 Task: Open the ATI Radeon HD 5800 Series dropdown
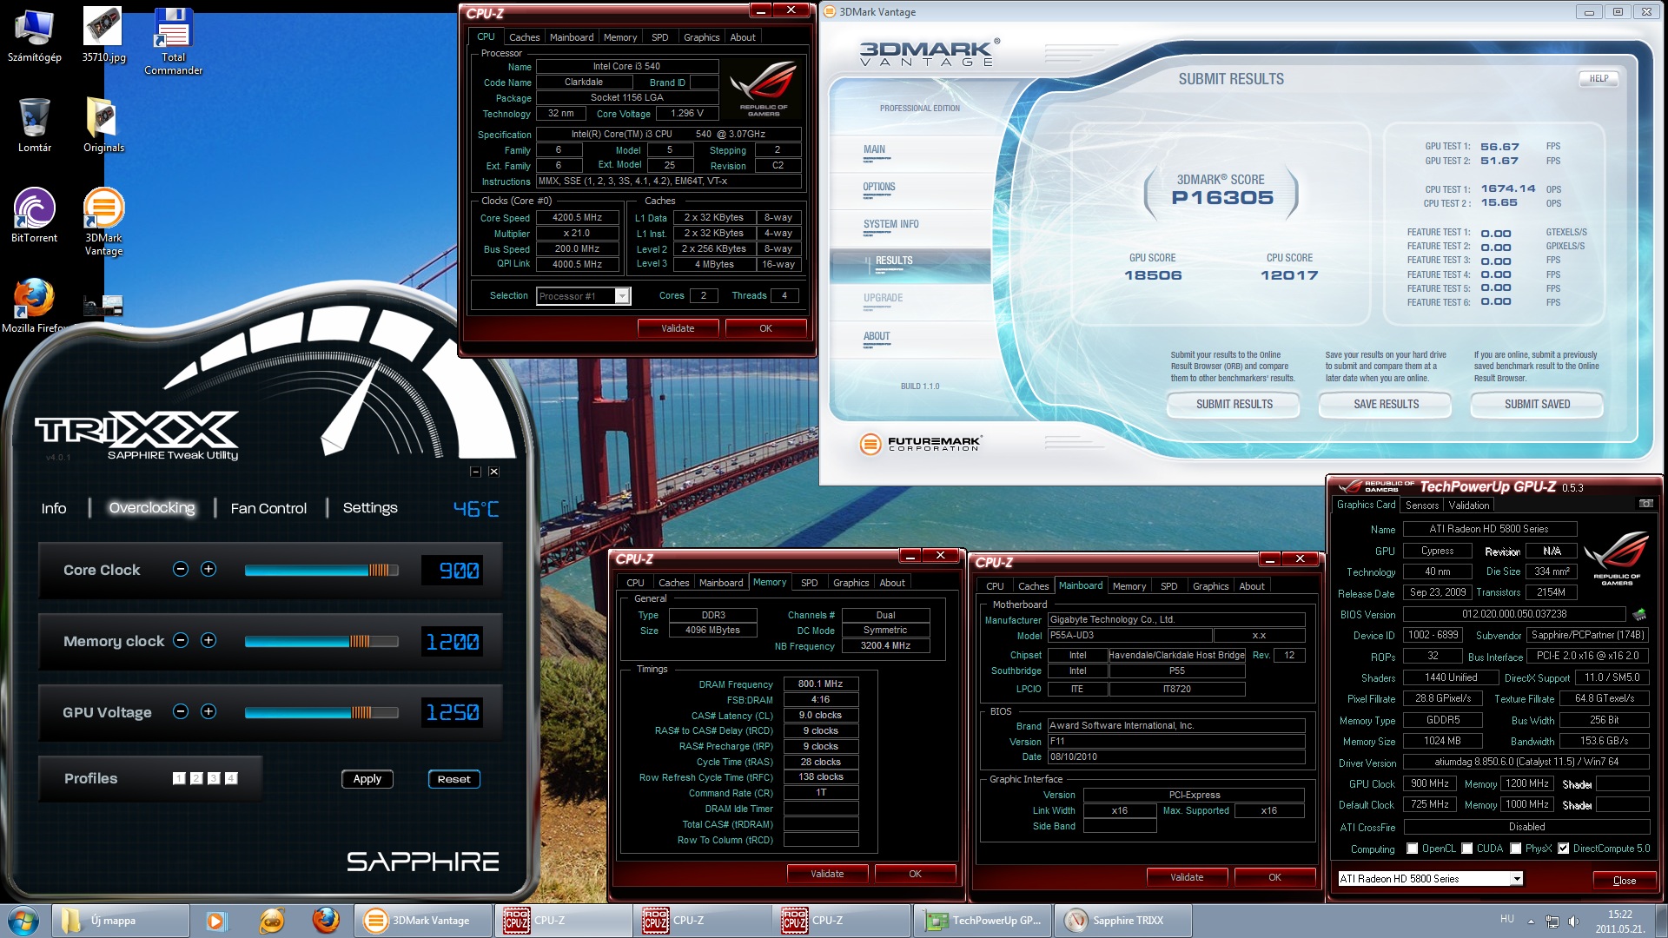[x=1516, y=879]
